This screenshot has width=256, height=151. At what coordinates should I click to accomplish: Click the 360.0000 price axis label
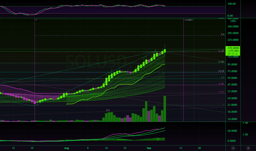tap(233, 26)
